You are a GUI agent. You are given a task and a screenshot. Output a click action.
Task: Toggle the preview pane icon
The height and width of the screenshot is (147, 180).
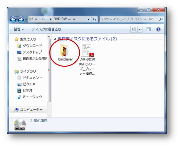[149, 29]
